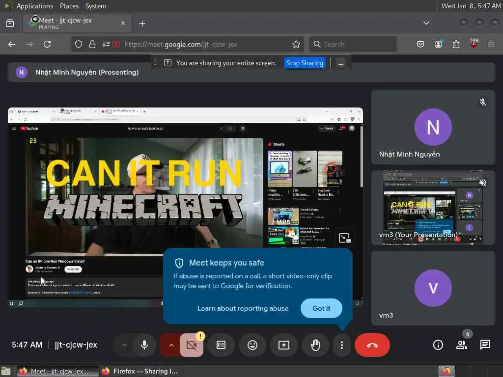Image resolution: width=503 pixels, height=377 pixels.
Task: Mute tab audio via speaker icon
Action: pyautogui.click(x=35, y=19)
